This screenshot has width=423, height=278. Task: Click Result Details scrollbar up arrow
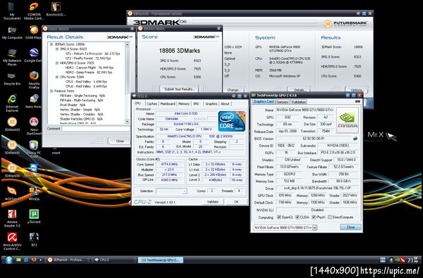click(127, 44)
